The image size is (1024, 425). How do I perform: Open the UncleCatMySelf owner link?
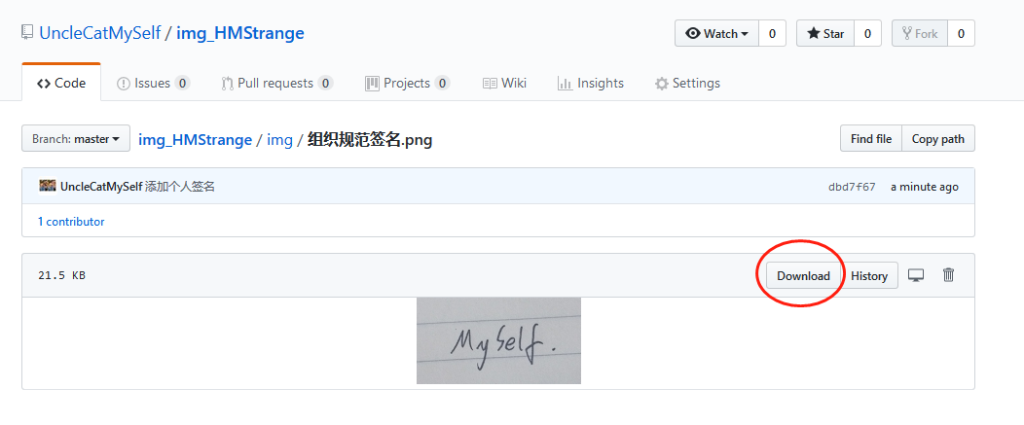tap(100, 33)
